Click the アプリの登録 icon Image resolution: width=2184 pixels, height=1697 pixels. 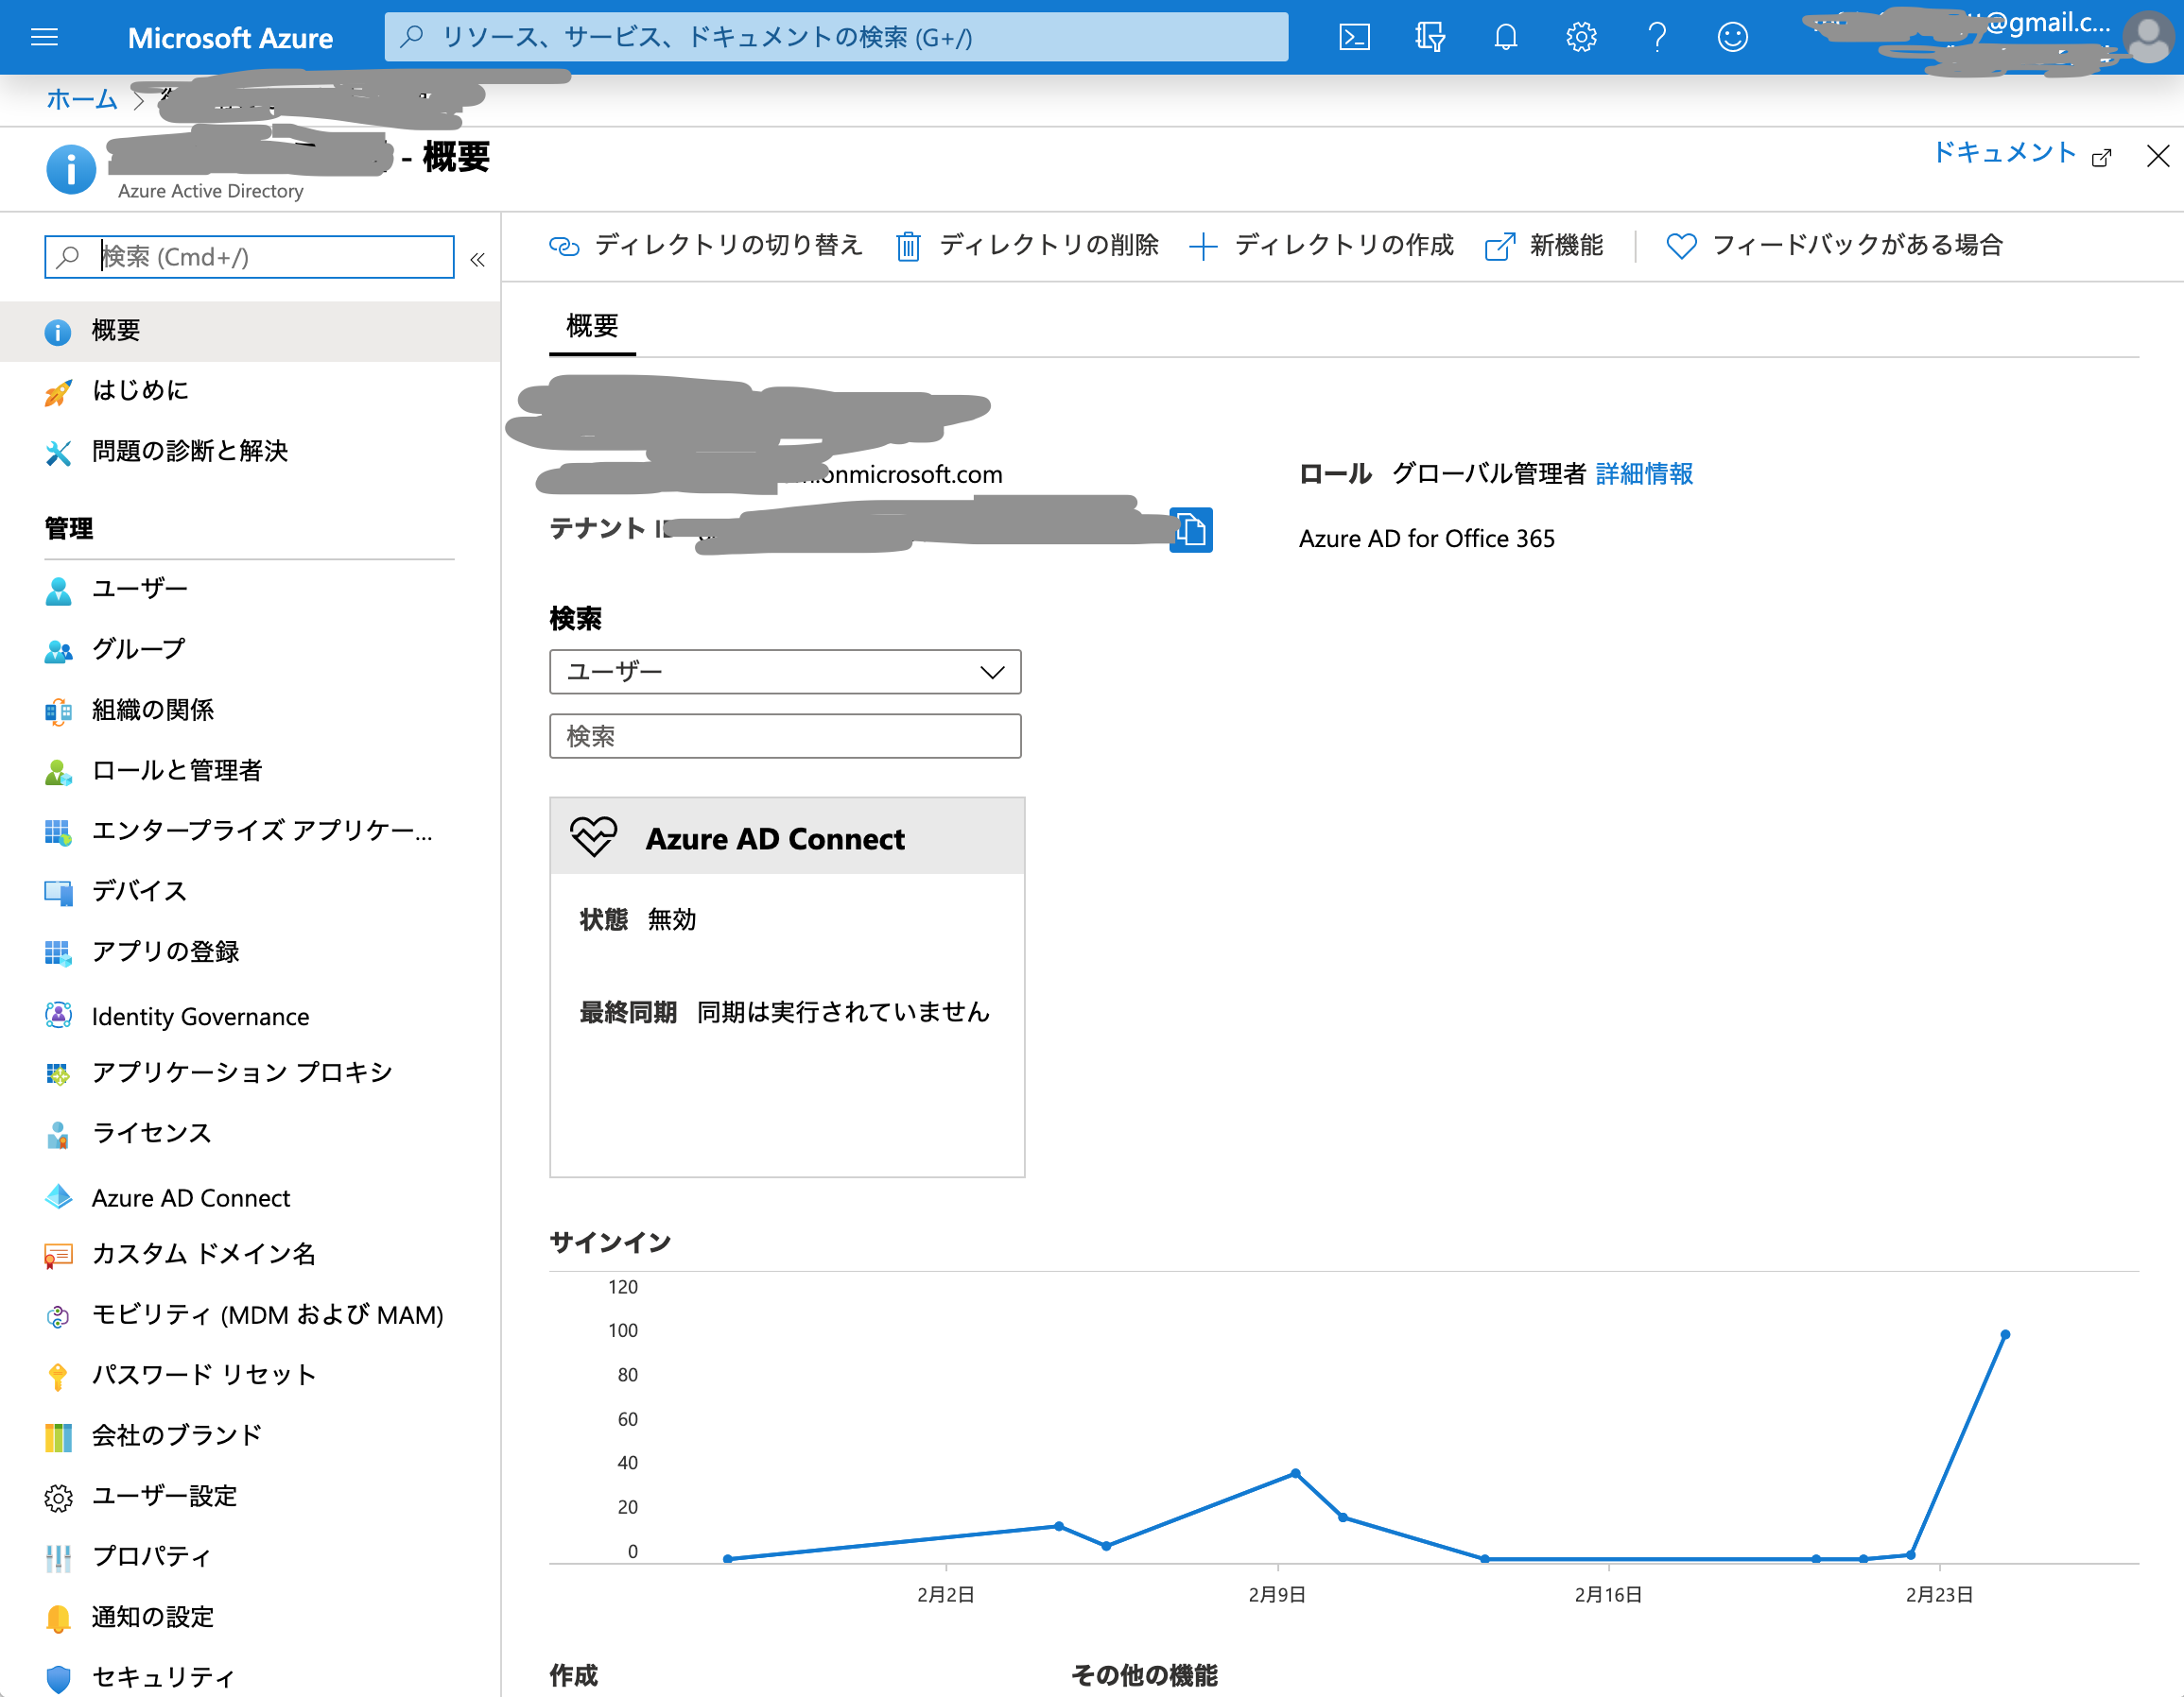coord(58,953)
